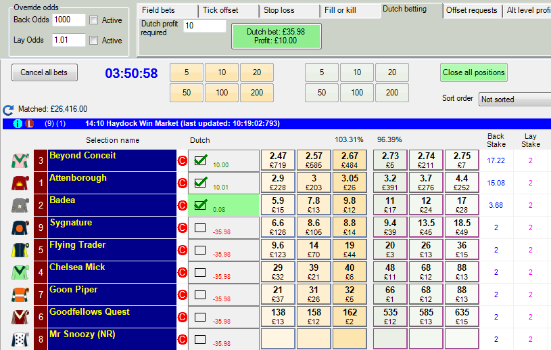The height and width of the screenshot is (350, 551).
Task: Open the Offset requests tab
Action: click(471, 10)
